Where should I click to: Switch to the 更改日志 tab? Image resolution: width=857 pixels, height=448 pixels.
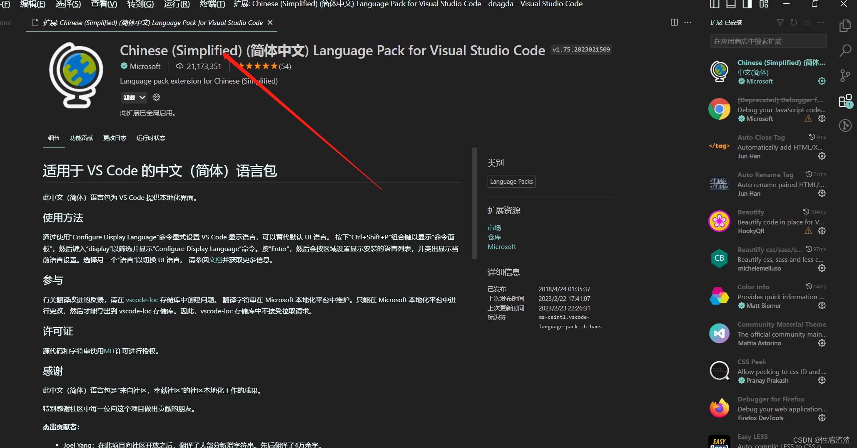[115, 138]
